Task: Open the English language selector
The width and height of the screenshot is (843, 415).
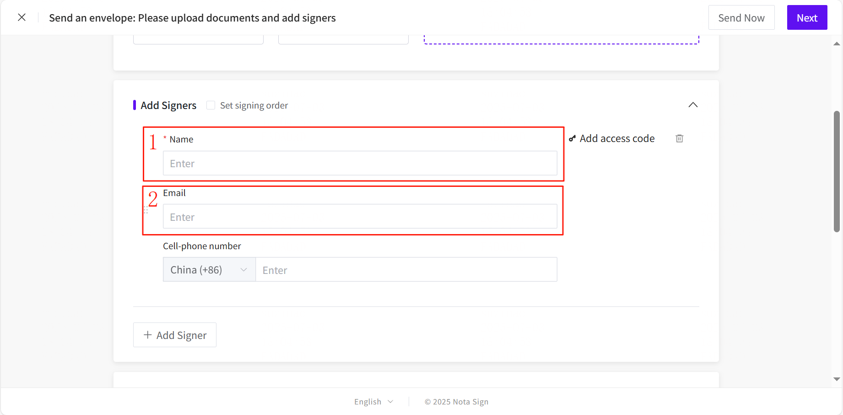Action: click(x=373, y=402)
